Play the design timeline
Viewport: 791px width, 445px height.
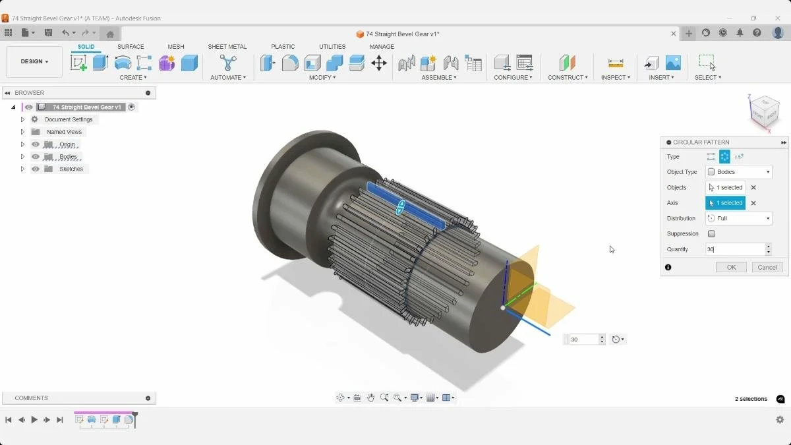click(34, 419)
